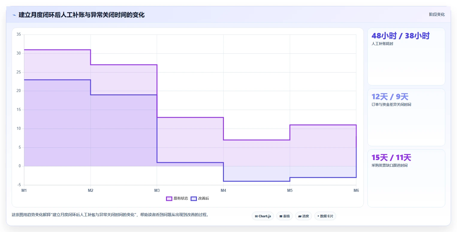Screen dimensions: 457x232
Task: Click the 35 y-axis tick label
Action: tap(19, 34)
